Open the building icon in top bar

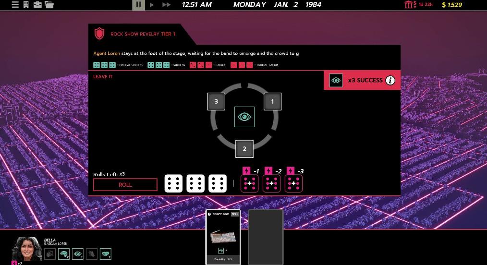(x=26, y=5)
